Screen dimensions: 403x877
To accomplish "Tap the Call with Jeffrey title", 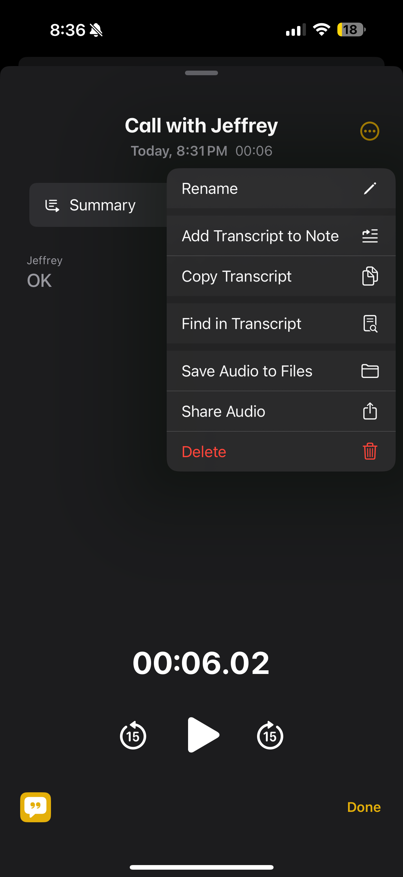I will [201, 125].
